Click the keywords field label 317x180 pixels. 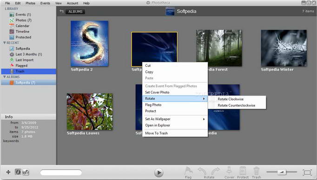click(11, 141)
